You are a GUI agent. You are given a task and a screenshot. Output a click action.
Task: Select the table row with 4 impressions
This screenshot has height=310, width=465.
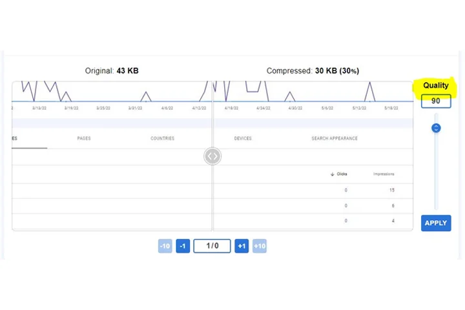[x=310, y=222]
